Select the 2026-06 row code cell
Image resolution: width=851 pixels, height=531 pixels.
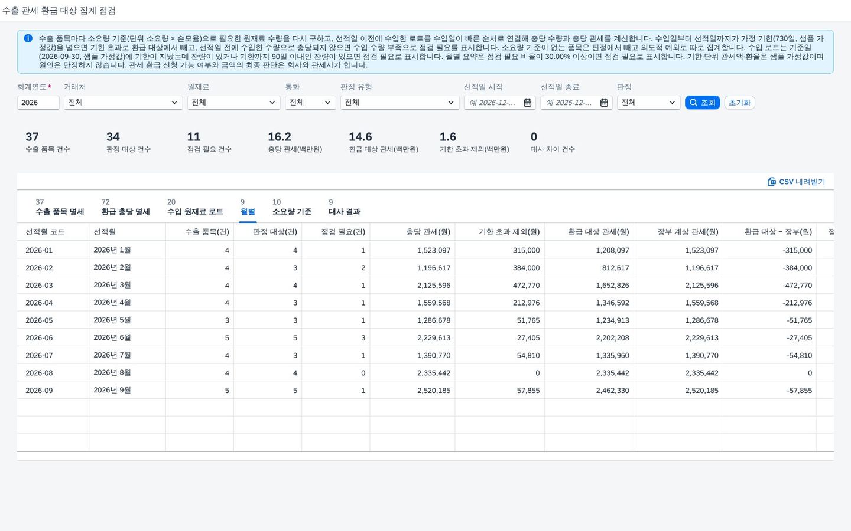click(x=53, y=338)
